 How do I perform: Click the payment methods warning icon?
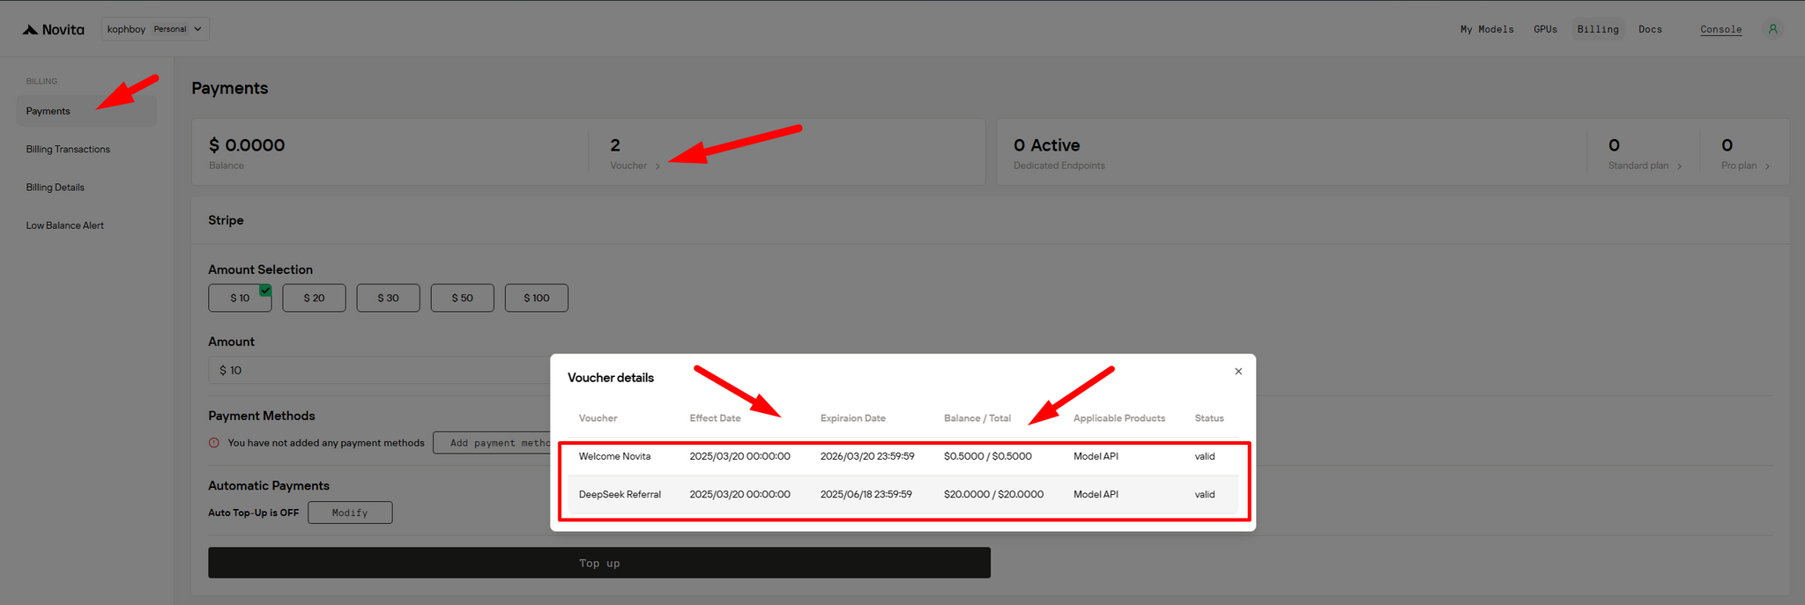[x=214, y=443]
